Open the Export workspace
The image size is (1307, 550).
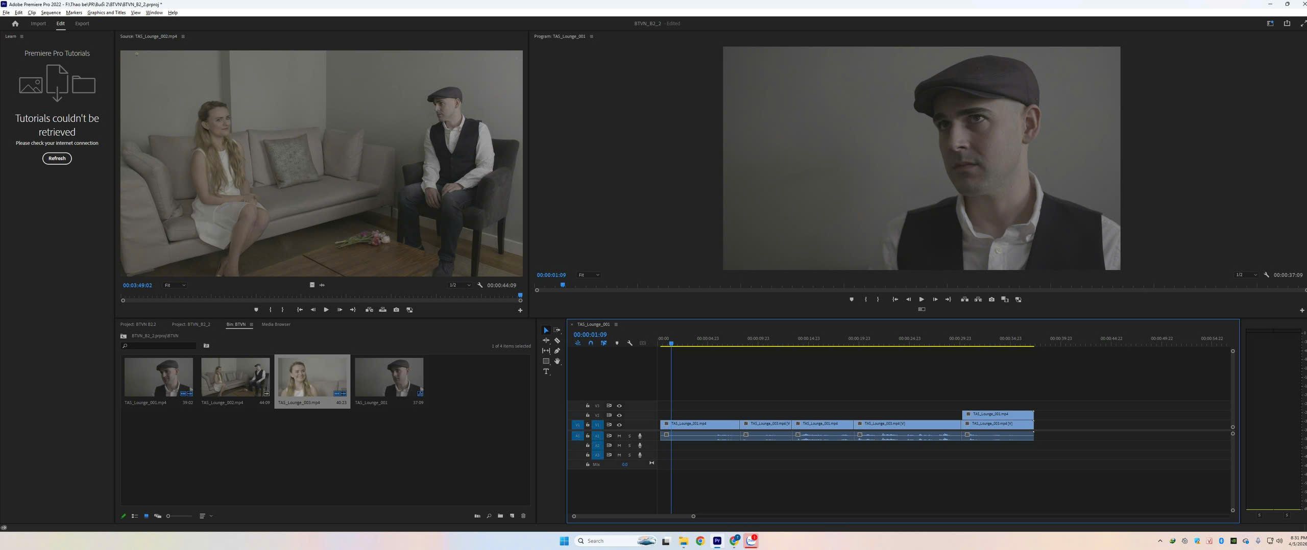[x=82, y=23]
